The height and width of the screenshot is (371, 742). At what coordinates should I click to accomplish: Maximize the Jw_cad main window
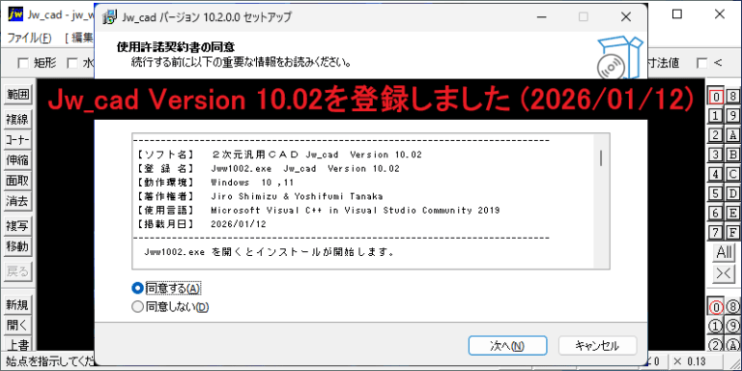click(677, 14)
